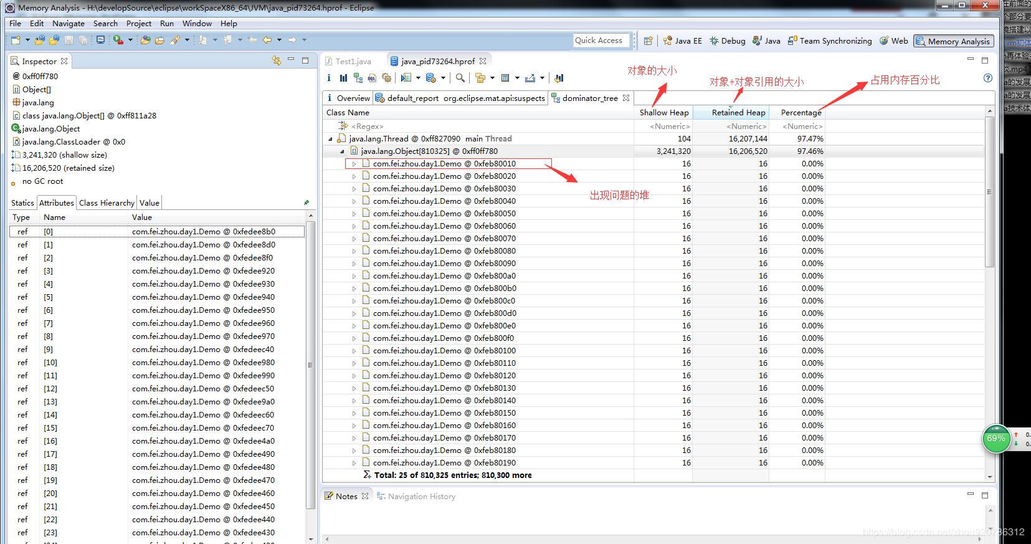Open the Window menu

tap(197, 23)
